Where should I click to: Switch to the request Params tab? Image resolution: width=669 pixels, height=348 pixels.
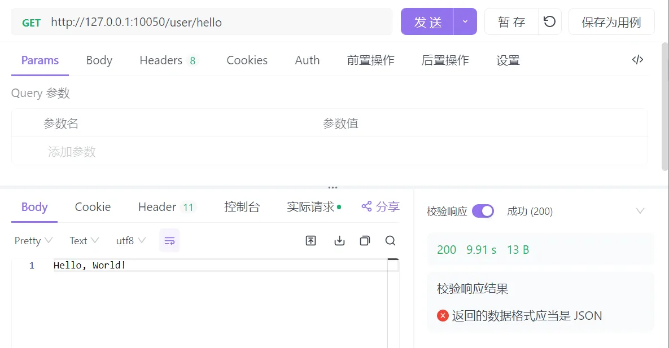(40, 60)
